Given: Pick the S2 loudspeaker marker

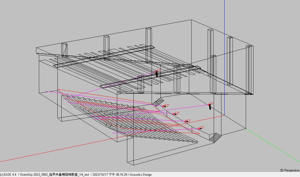Looking at the screenshot, I should (186, 122).
